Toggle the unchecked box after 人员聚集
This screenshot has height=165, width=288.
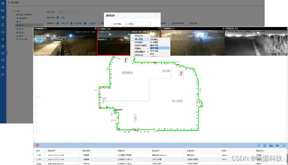point(99,23)
